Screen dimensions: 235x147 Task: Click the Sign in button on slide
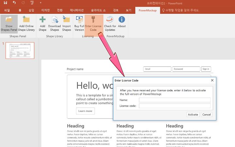pos(206,69)
